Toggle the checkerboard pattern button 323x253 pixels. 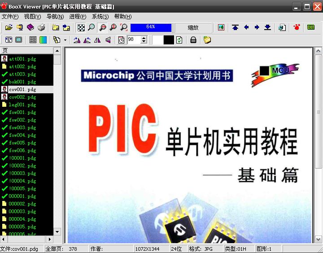coord(81,27)
